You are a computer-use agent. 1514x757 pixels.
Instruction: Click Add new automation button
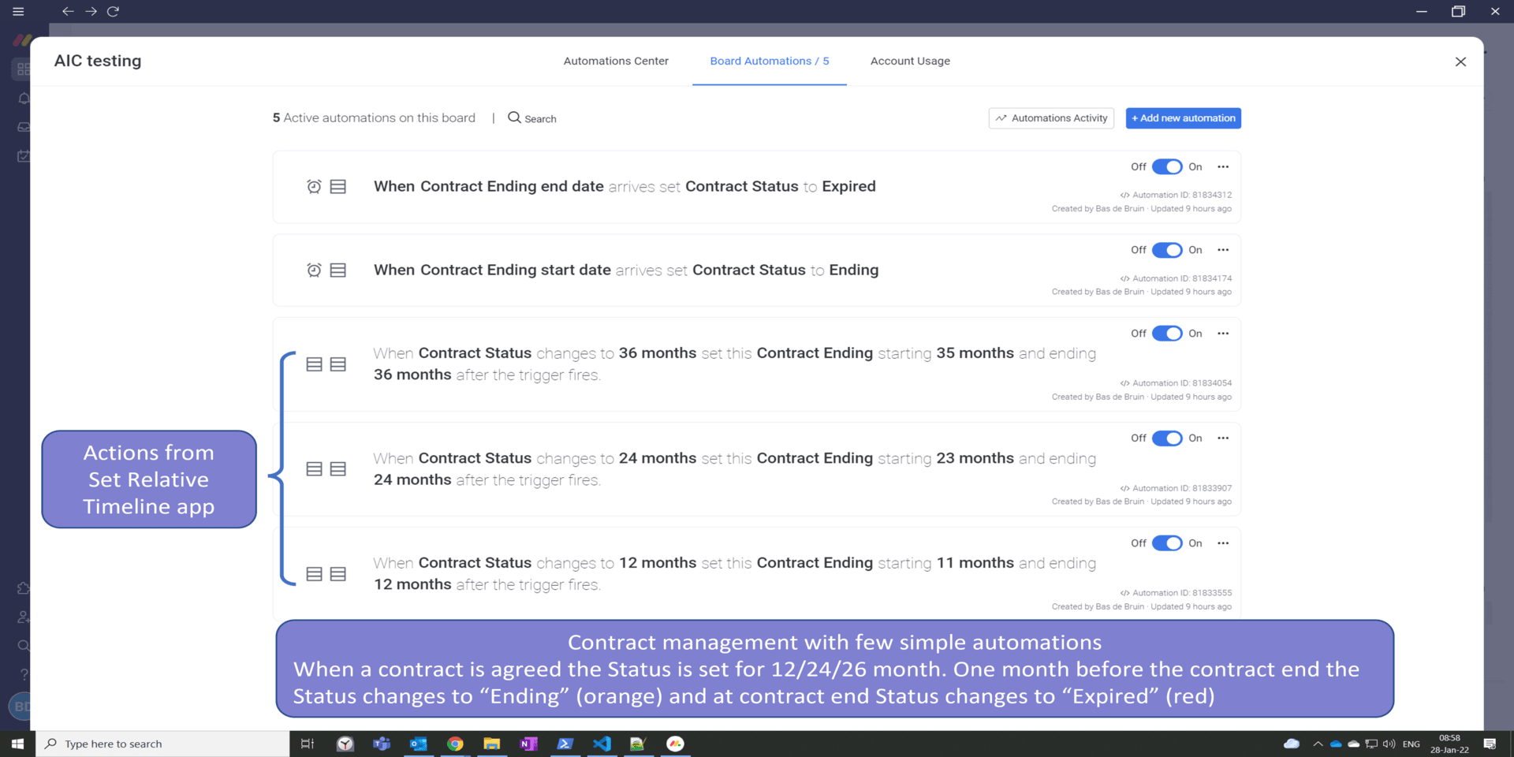coord(1183,118)
